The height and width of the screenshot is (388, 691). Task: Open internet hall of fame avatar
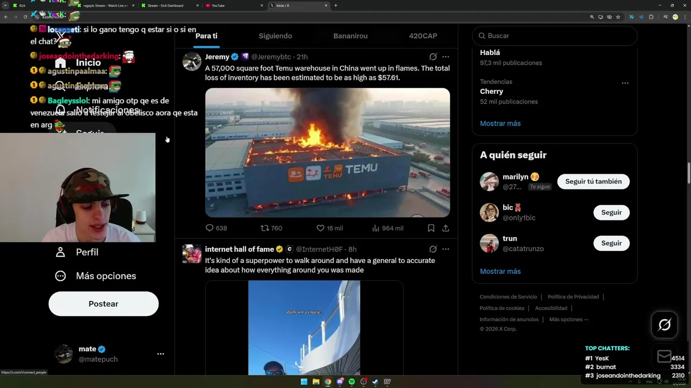pos(192,254)
